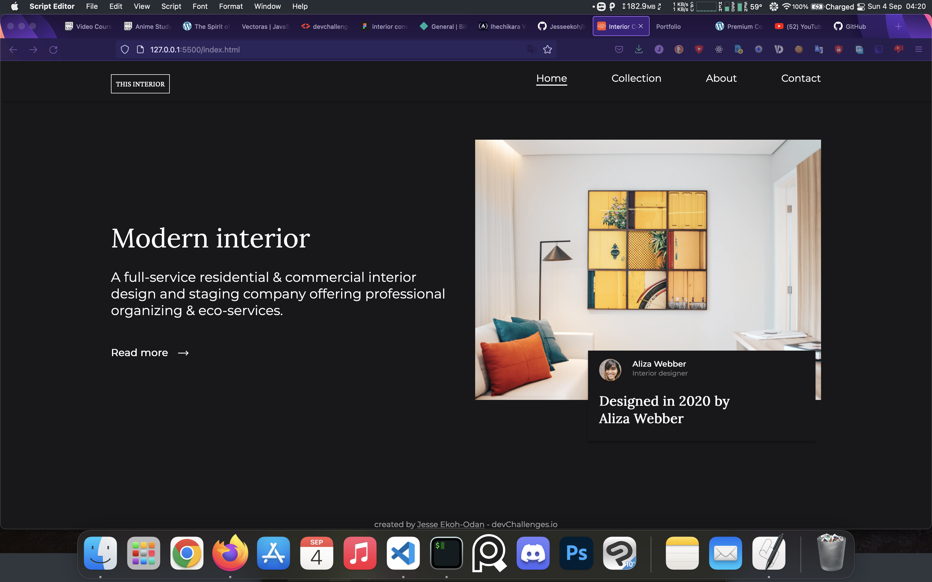Click the Collection nav link
932x582 pixels.
(x=636, y=78)
